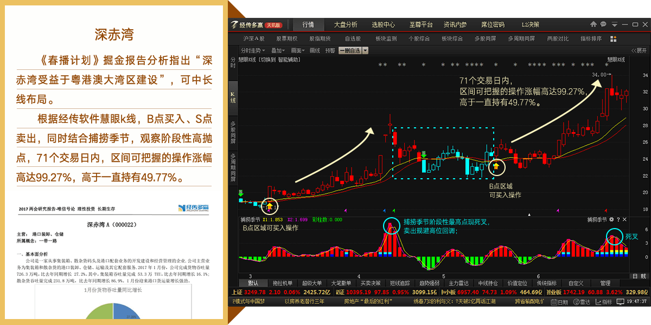Select 股指期货 in the sub navigation
This screenshot has width=651, height=325.
pos(320,39)
